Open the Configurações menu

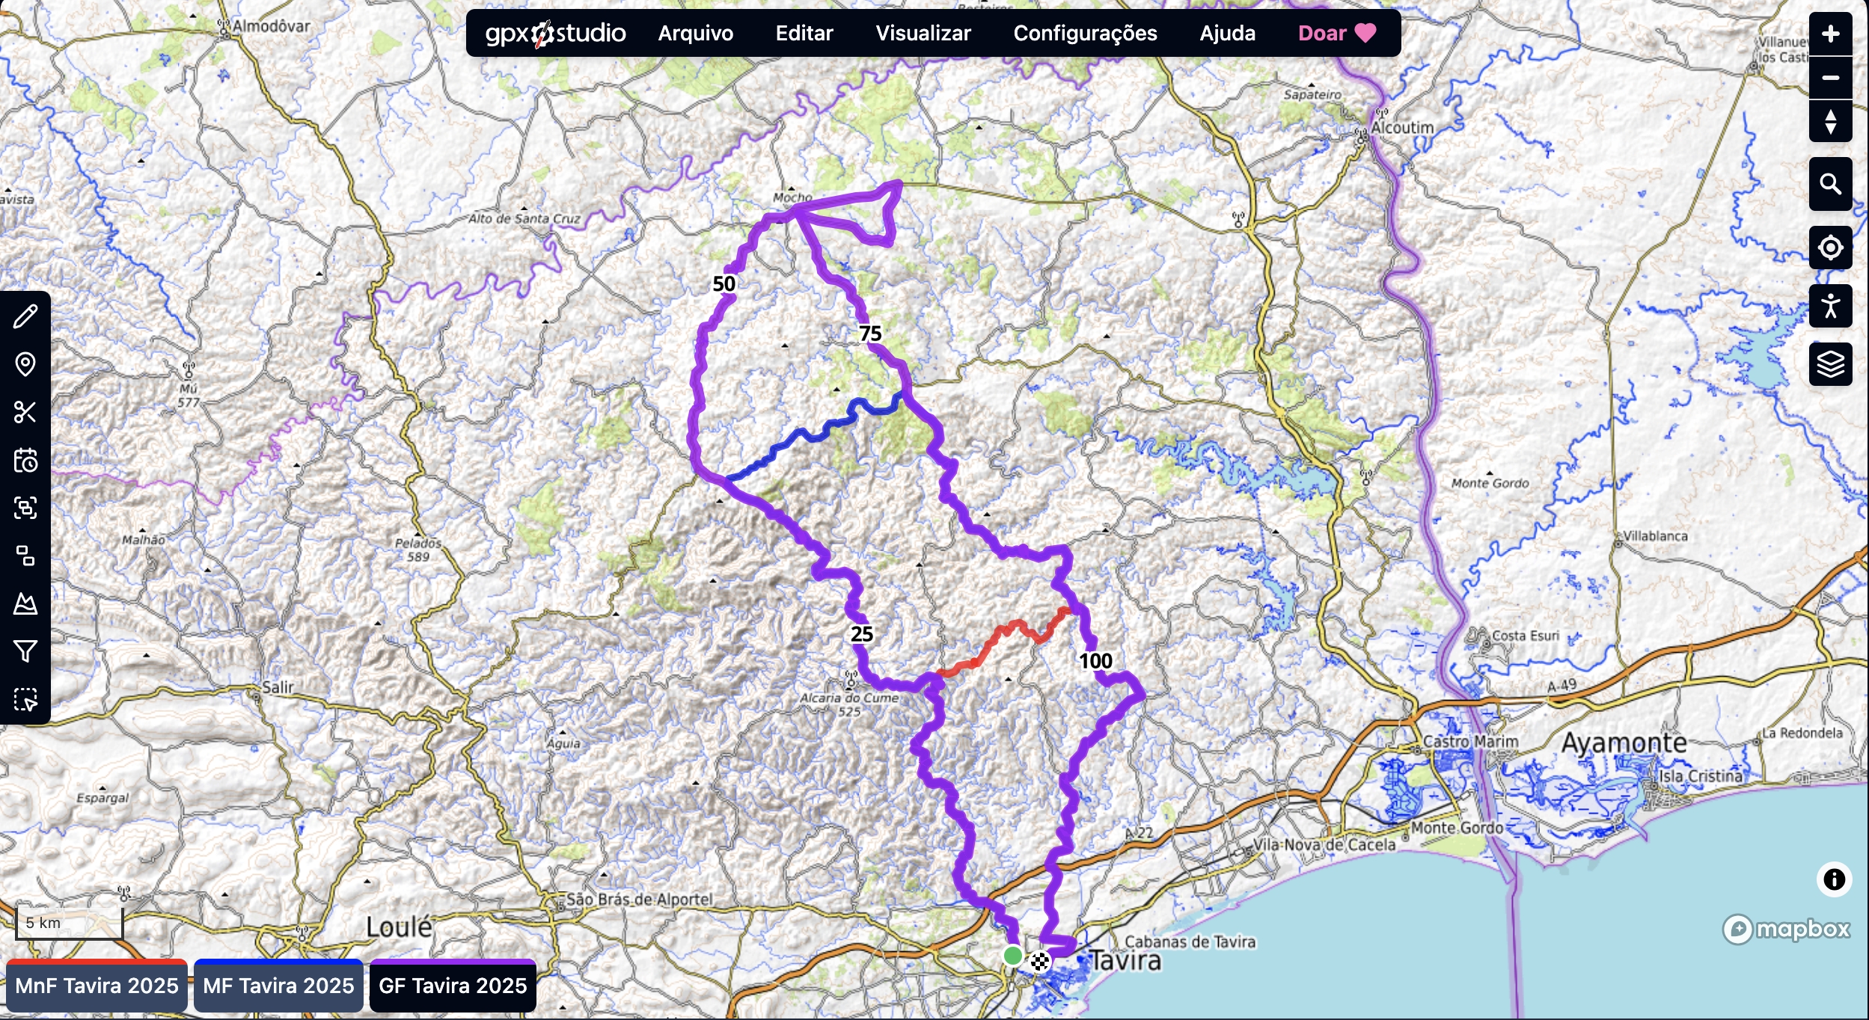(1085, 33)
